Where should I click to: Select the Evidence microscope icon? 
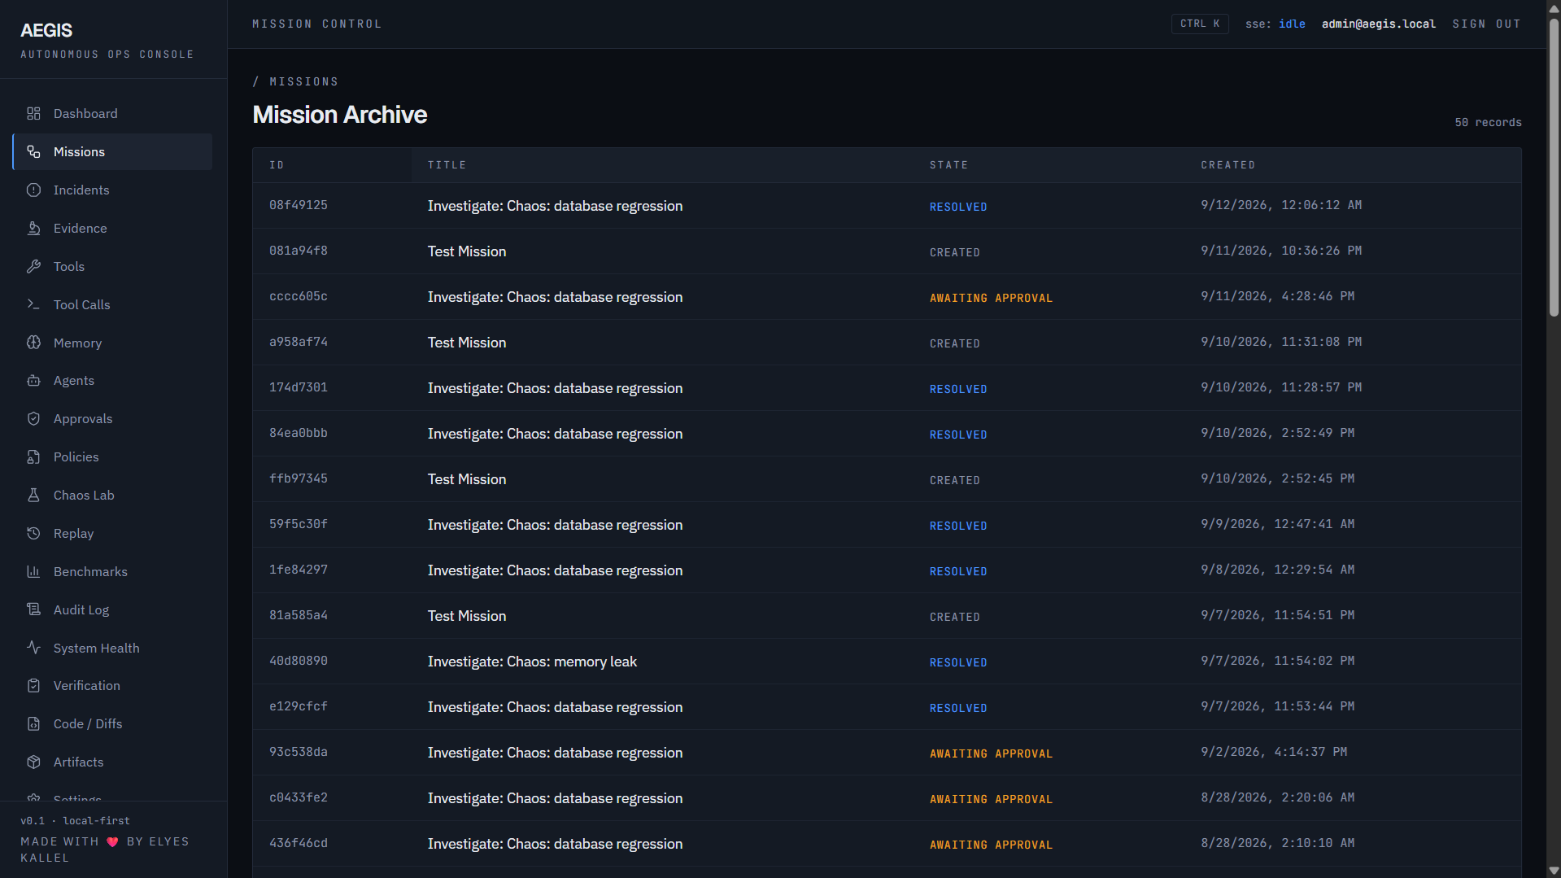[33, 229]
